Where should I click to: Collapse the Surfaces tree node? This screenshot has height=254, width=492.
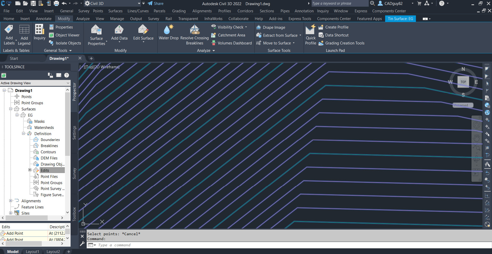11,109
